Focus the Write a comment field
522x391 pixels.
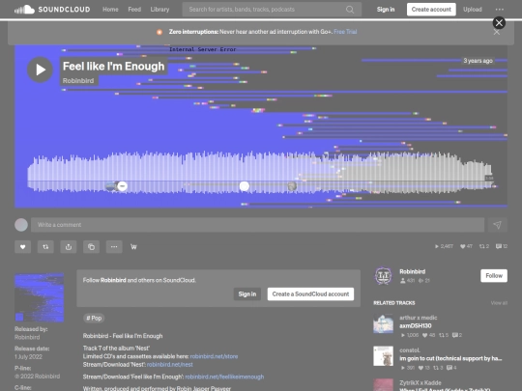(257, 225)
